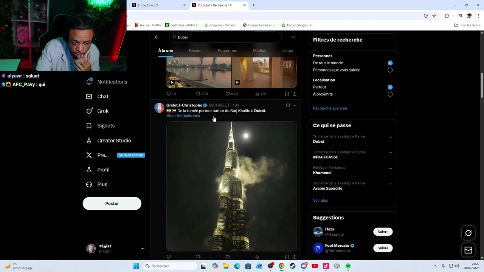
Task: Open Chat in the X sidebar
Action: click(97, 96)
